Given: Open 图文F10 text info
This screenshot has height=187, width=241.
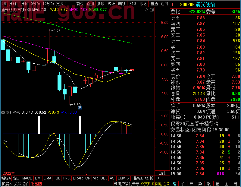Looking at the screenshot, I should (x=147, y=184).
